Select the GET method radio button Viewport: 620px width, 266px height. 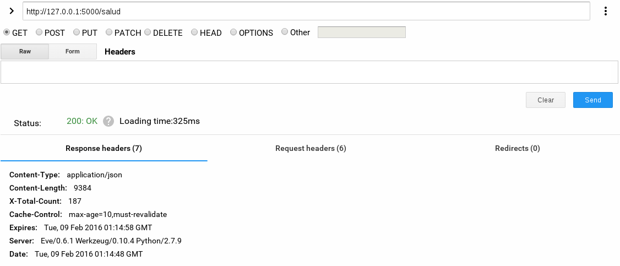pyautogui.click(x=7, y=32)
